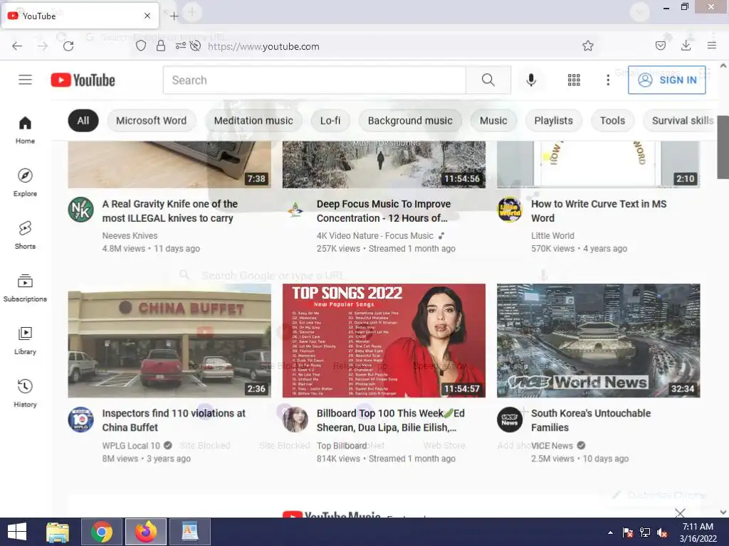Open History in the sidebar
The image size is (729, 546).
pyautogui.click(x=25, y=393)
